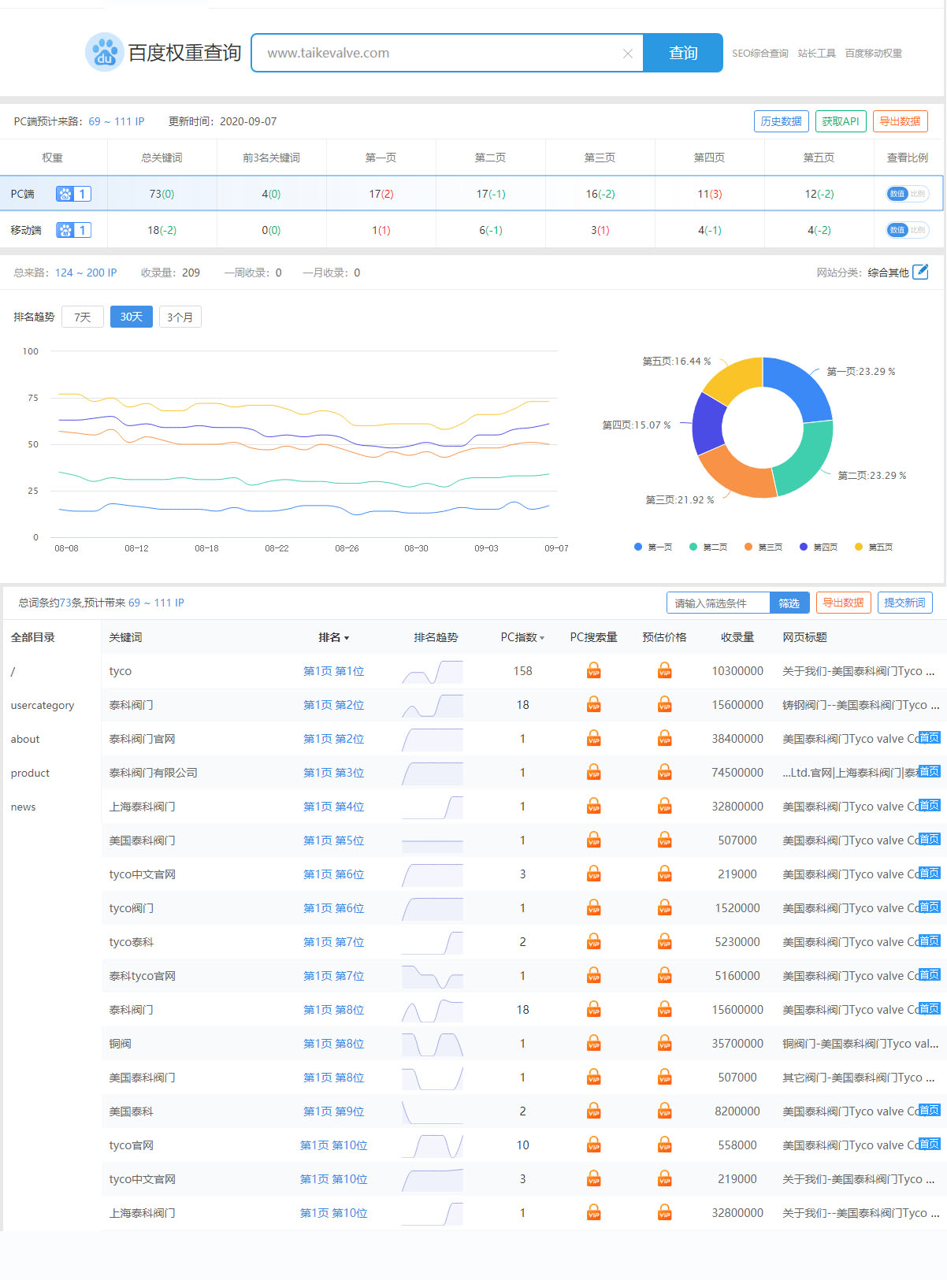Click PC搜索量 VIP lock for 泰科tyco官网

594,975
